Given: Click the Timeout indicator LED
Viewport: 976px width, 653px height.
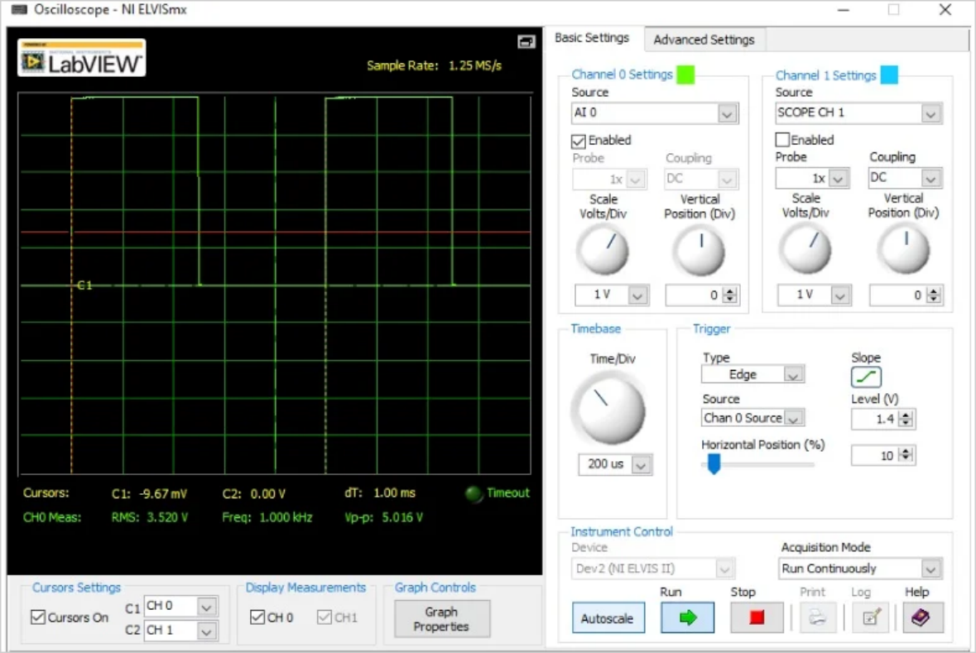Looking at the screenshot, I should click(x=474, y=493).
